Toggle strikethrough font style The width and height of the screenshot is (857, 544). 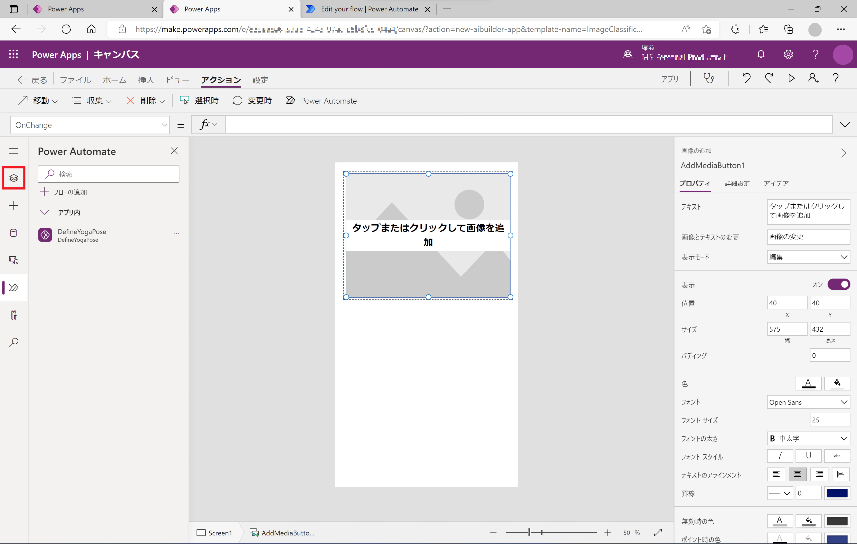click(x=837, y=456)
